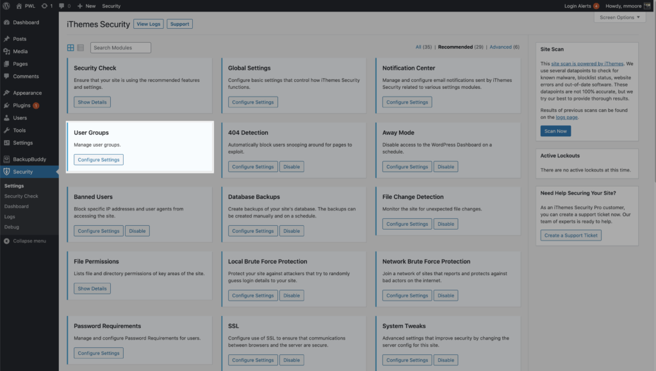
Task: Open Security Dashboard submenu item
Action: click(x=16, y=207)
